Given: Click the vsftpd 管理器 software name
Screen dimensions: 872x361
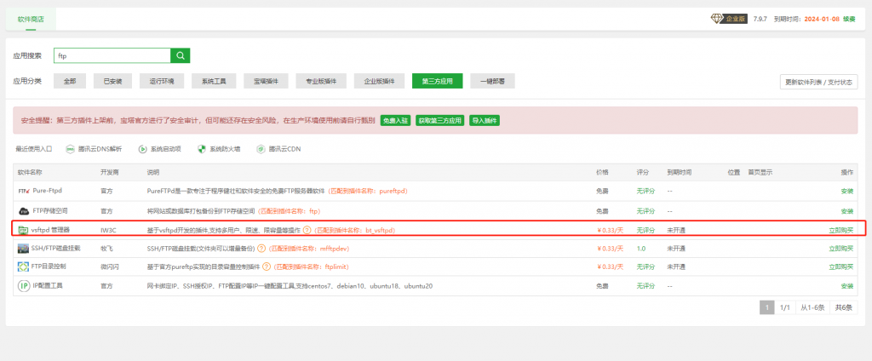Looking at the screenshot, I should pos(50,230).
